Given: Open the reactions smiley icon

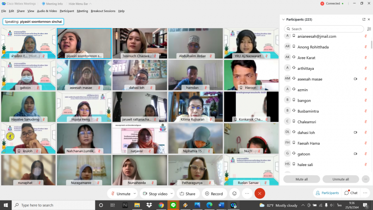Looking at the screenshot, I should [x=235, y=193].
